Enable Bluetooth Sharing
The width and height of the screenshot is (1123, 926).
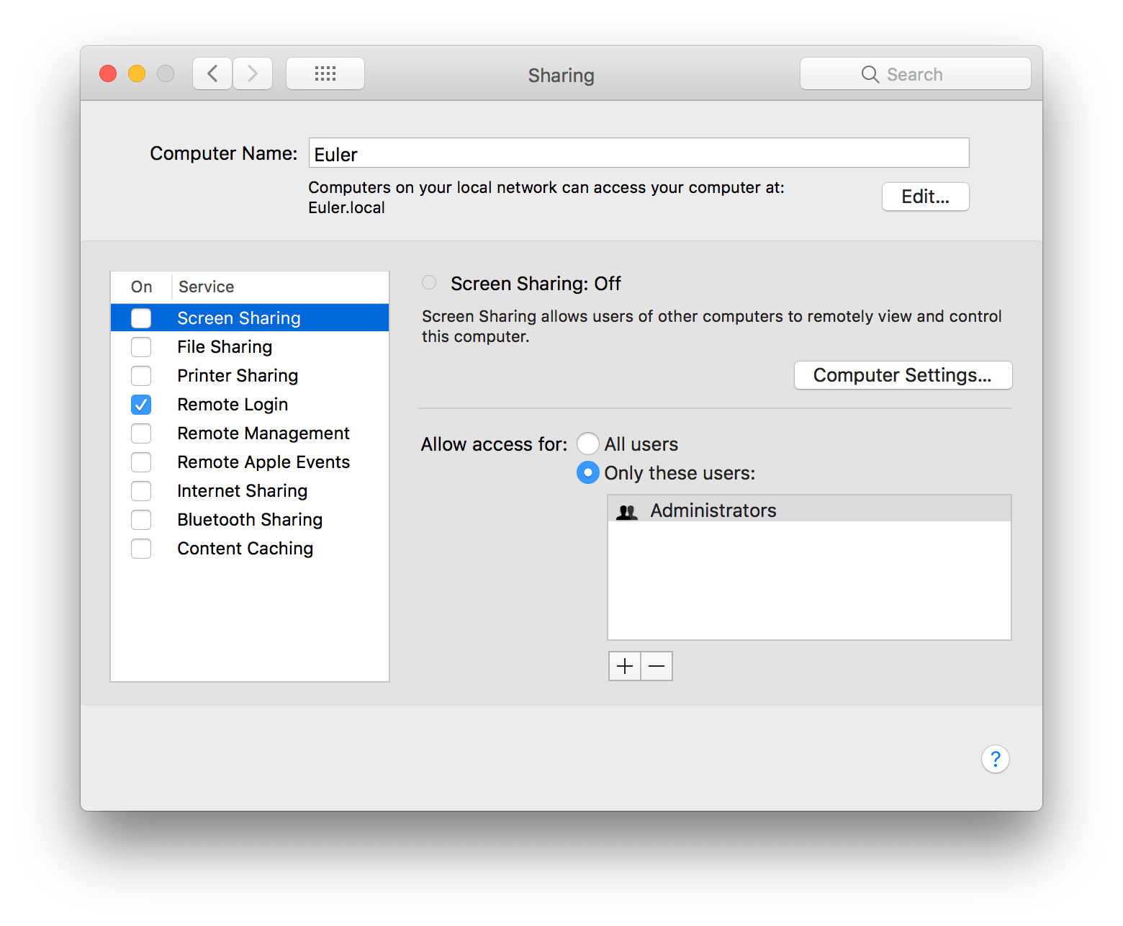click(x=141, y=519)
